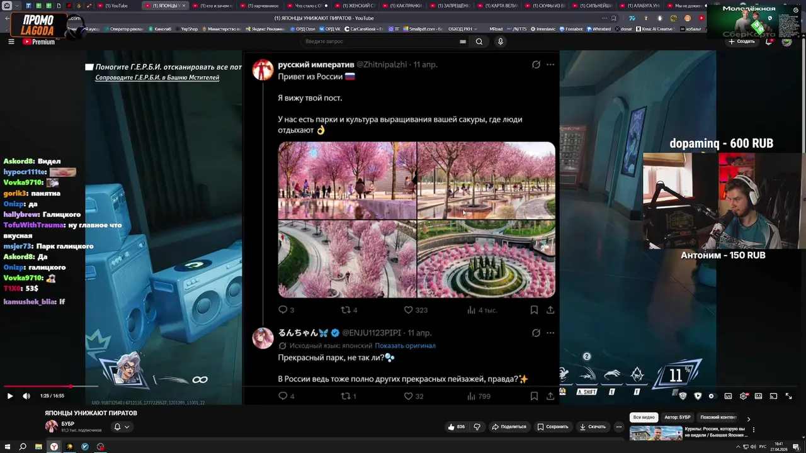
Task: Open the on-screen keyboard in search box
Action: click(463, 42)
